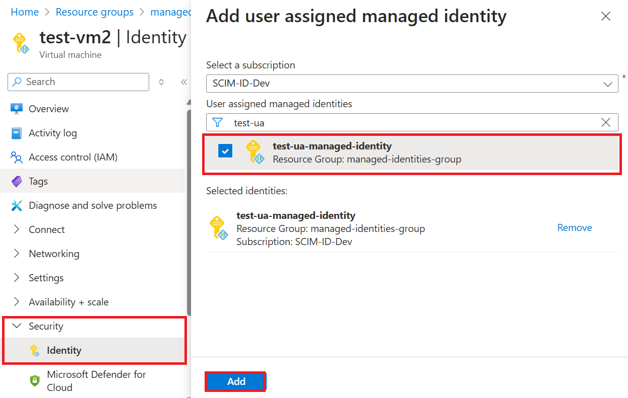The image size is (628, 398).
Task: Uncheck the test-ua-managed-identity checkbox
Action: coord(225,150)
